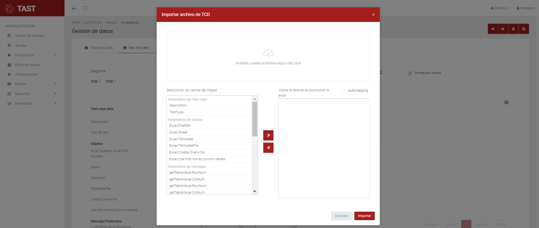
Task: Click the double-left-arrow remove mapping button
Action: [x=268, y=148]
